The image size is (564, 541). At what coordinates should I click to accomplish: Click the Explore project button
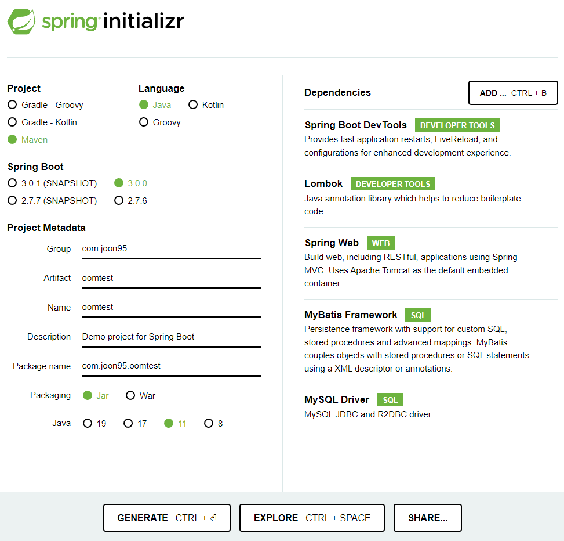pos(312,518)
